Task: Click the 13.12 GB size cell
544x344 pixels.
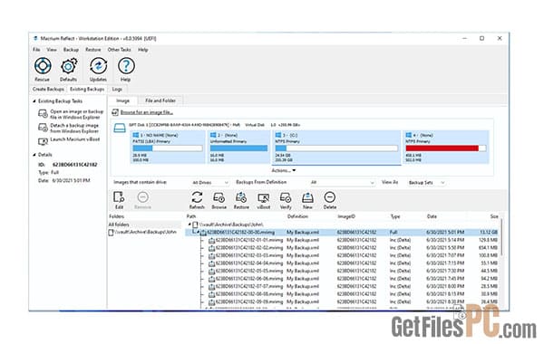Action: [488, 232]
